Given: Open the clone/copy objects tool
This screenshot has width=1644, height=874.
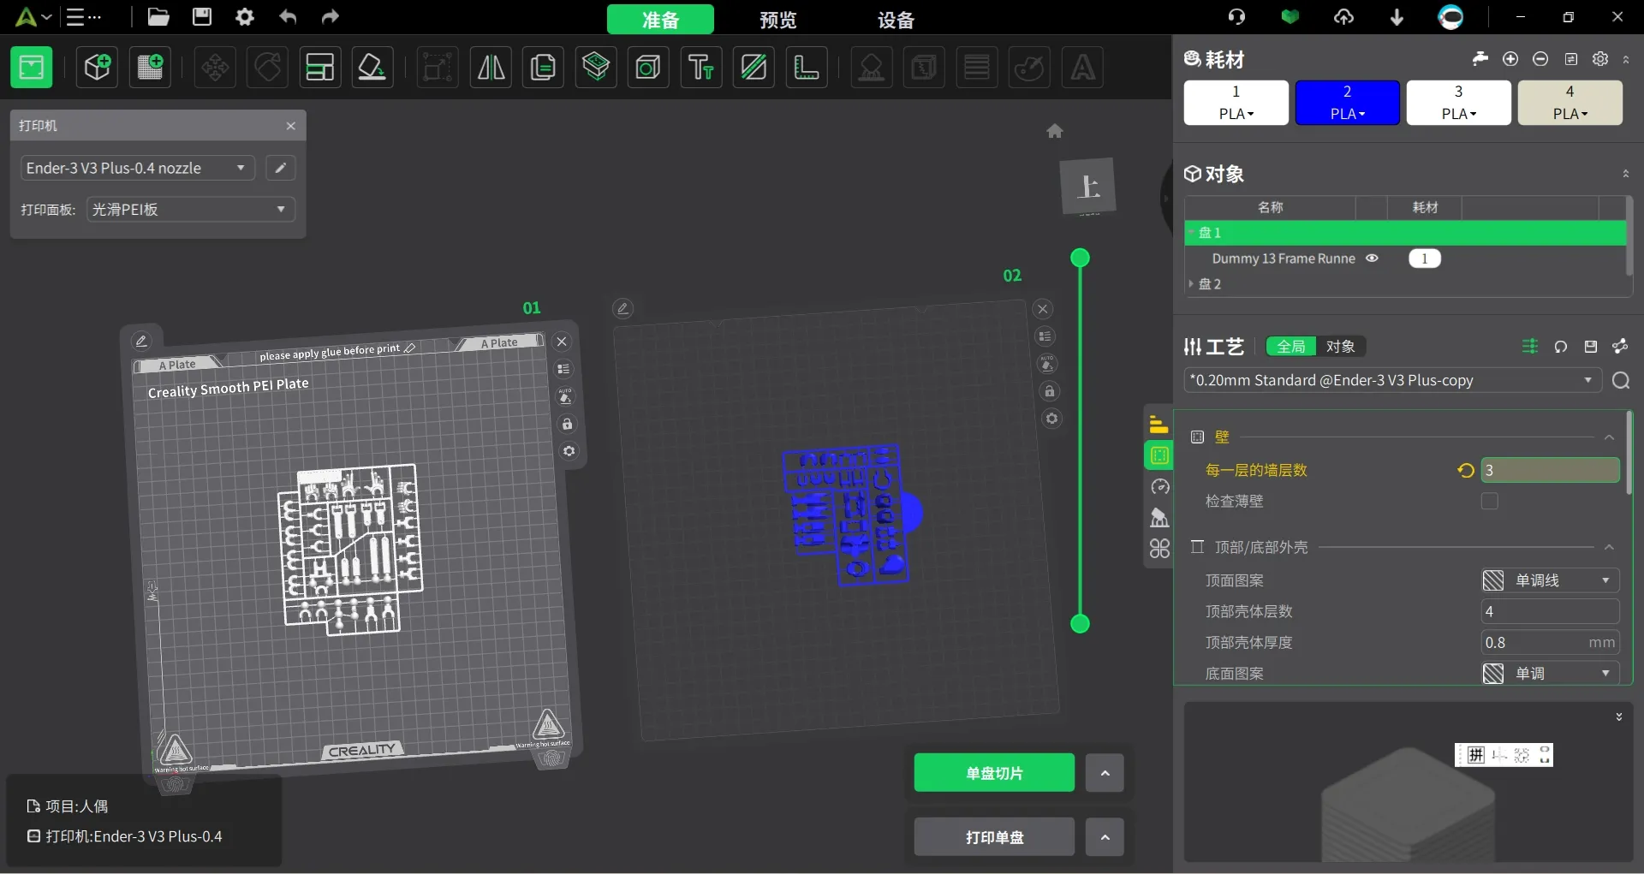Looking at the screenshot, I should [543, 67].
